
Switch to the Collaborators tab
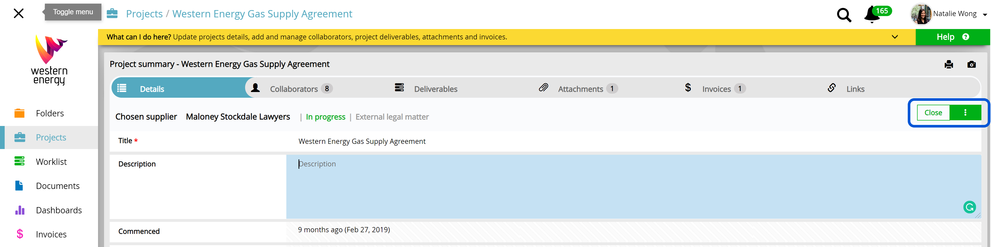coord(301,89)
